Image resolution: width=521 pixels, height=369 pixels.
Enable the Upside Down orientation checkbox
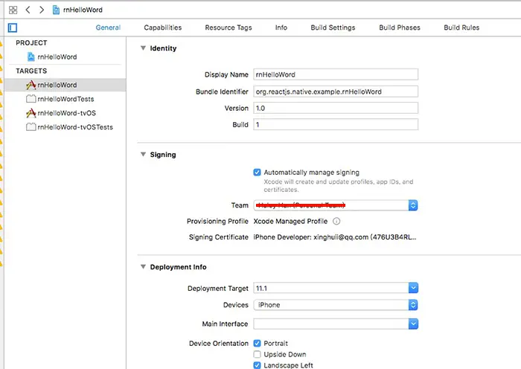(257, 354)
